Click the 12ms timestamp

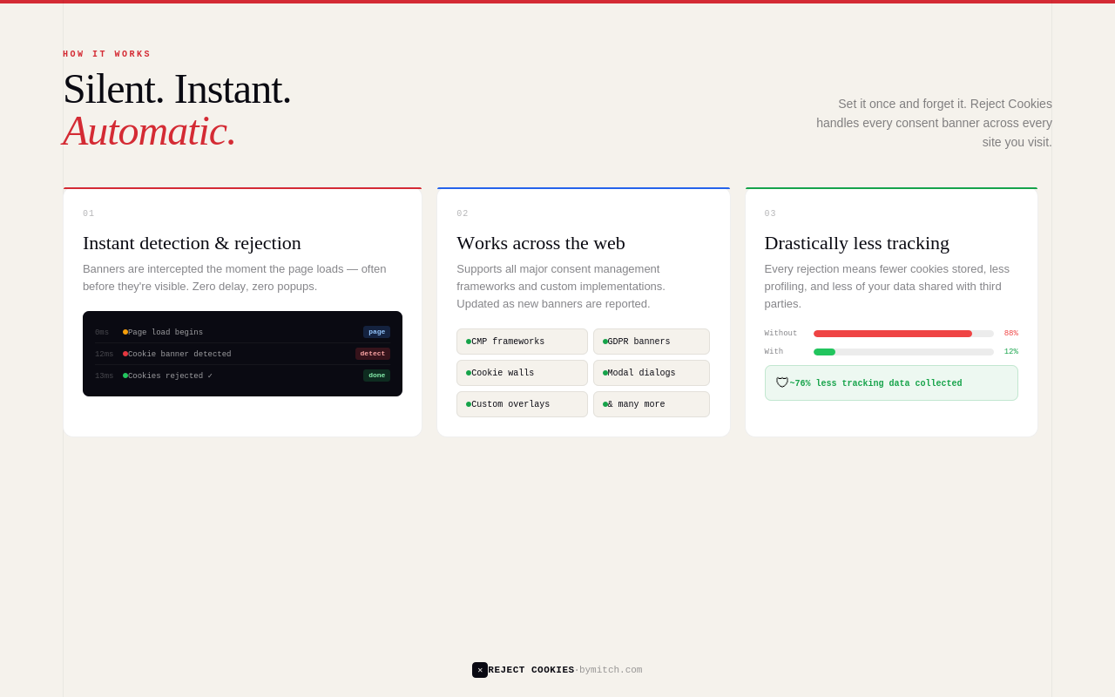104,355
